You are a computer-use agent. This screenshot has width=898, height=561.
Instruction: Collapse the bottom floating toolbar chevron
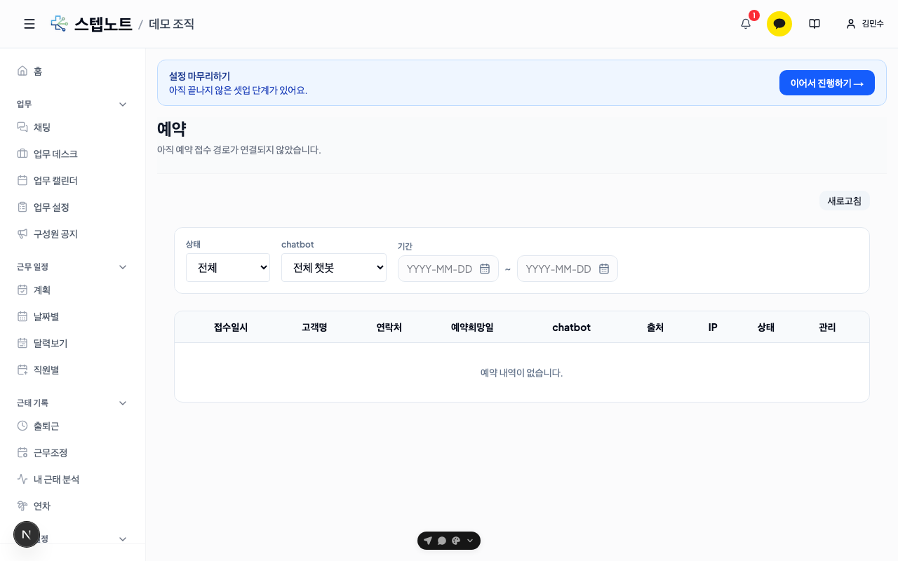point(470,541)
